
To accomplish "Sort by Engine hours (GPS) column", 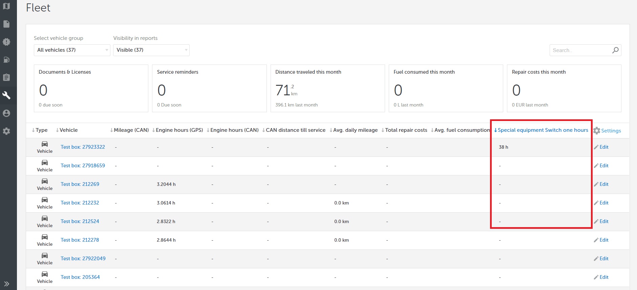I will [x=177, y=130].
